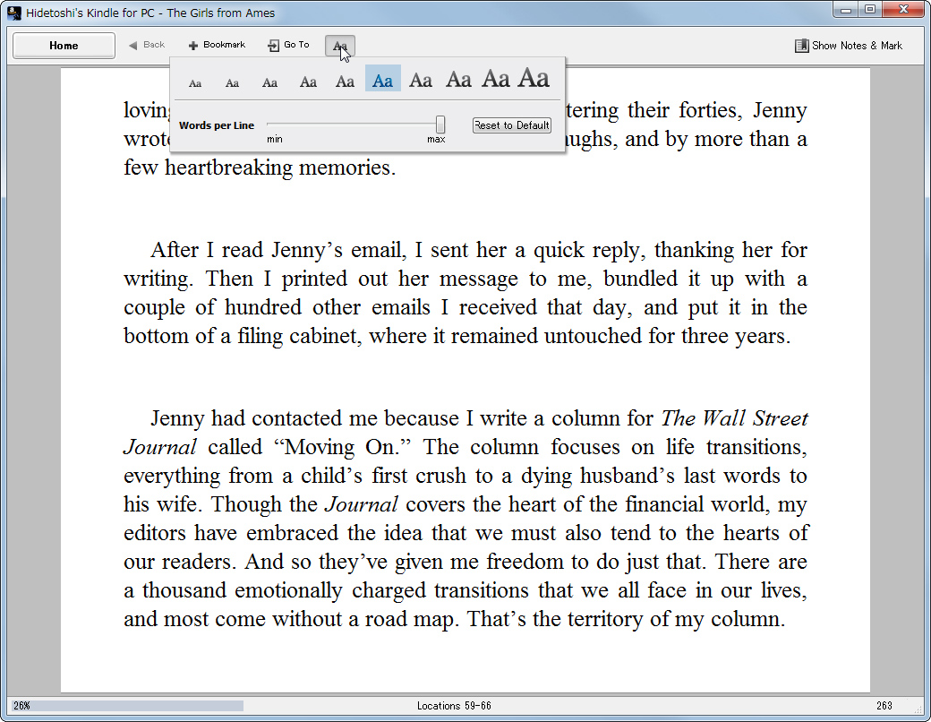Choose the fourth Aa font size option

pos(308,82)
